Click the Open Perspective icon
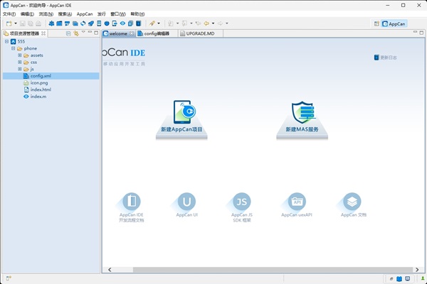 [376, 24]
